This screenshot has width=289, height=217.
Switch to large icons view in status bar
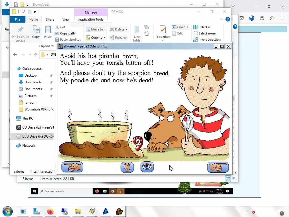click(234, 179)
